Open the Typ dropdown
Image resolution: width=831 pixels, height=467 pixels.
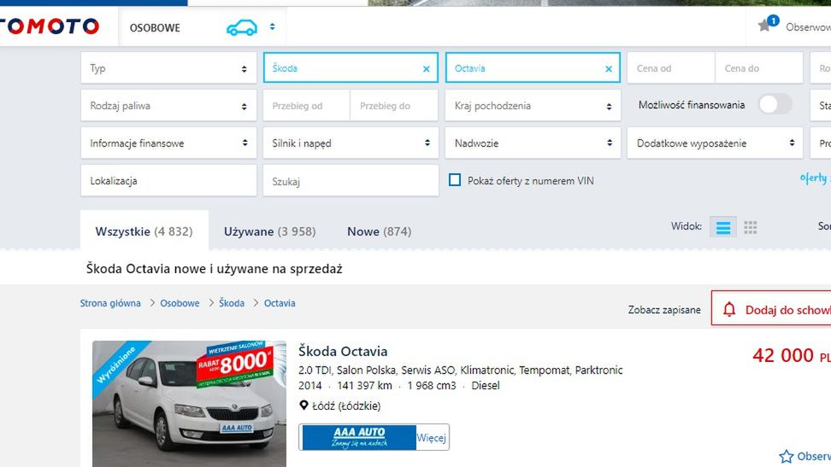click(168, 67)
